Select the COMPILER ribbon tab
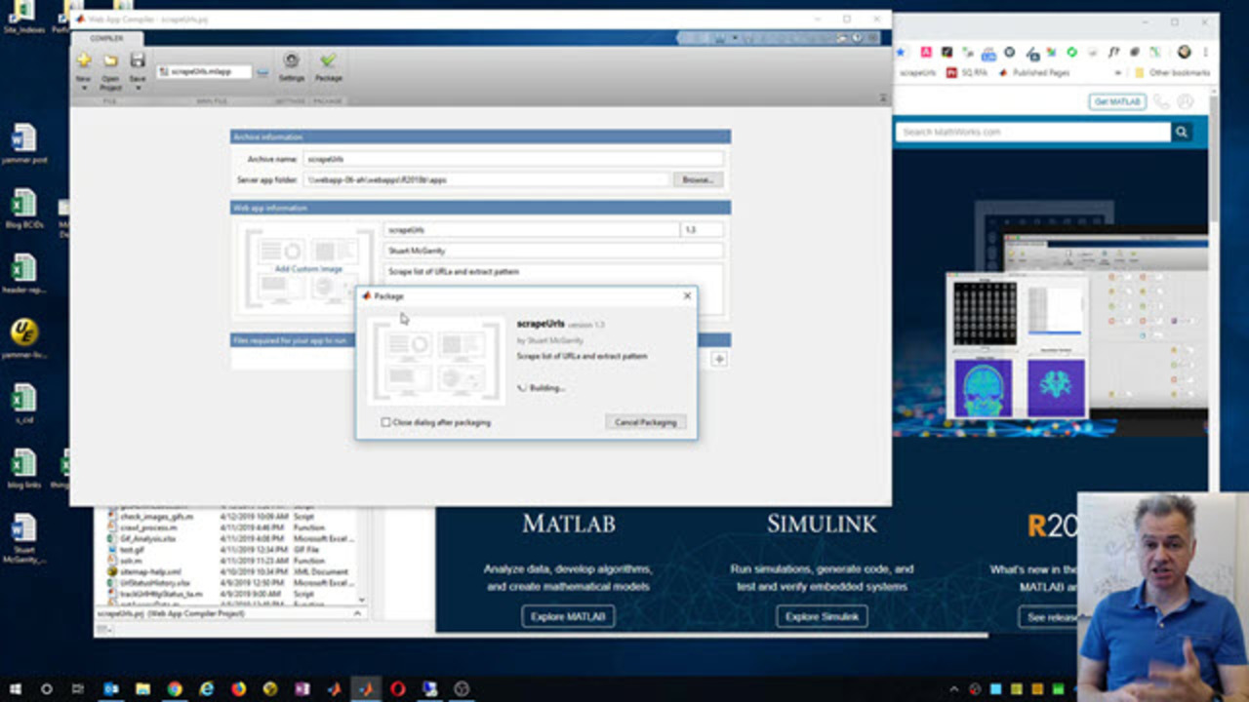 click(x=106, y=38)
